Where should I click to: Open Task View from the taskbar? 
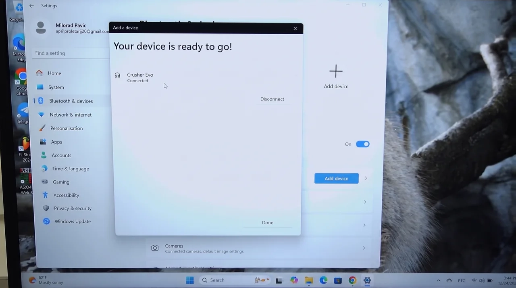(x=279, y=280)
